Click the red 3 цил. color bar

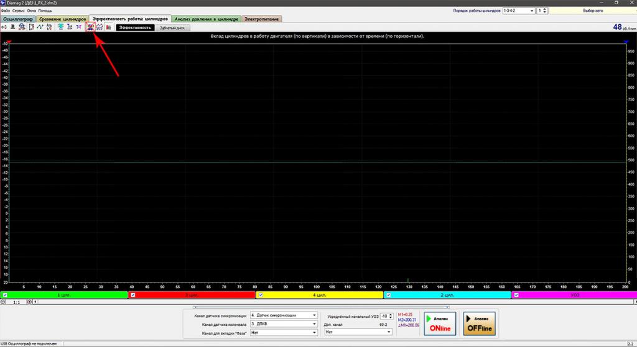(x=192, y=295)
